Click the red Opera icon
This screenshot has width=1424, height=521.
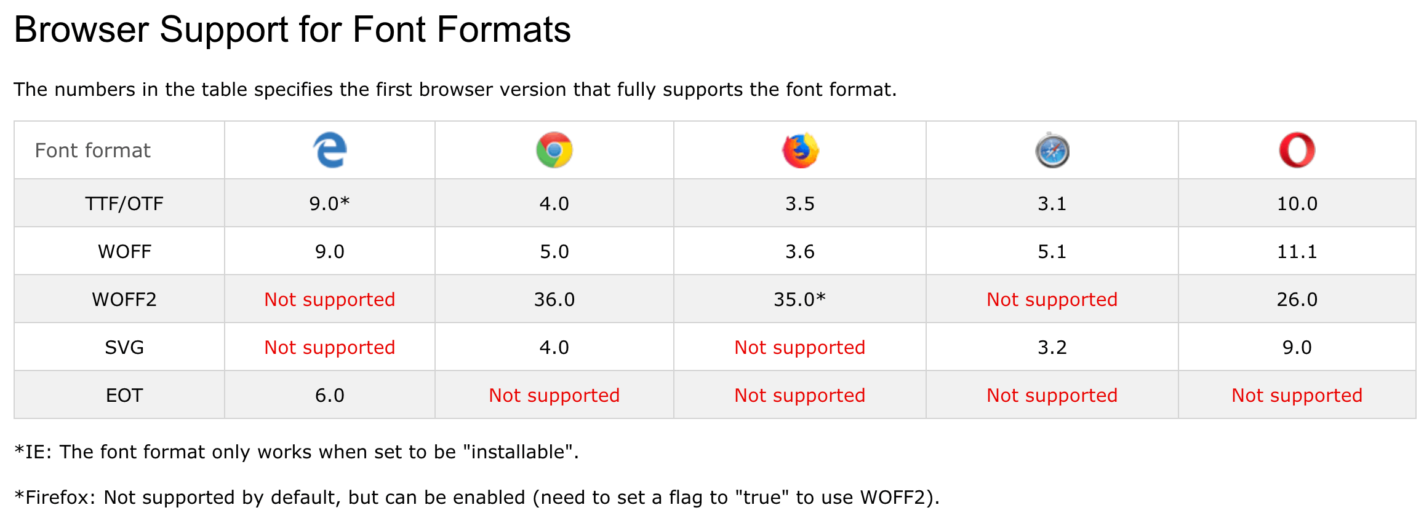pos(1297,150)
